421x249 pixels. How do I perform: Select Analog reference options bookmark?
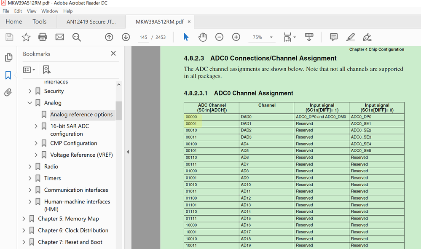click(81, 115)
